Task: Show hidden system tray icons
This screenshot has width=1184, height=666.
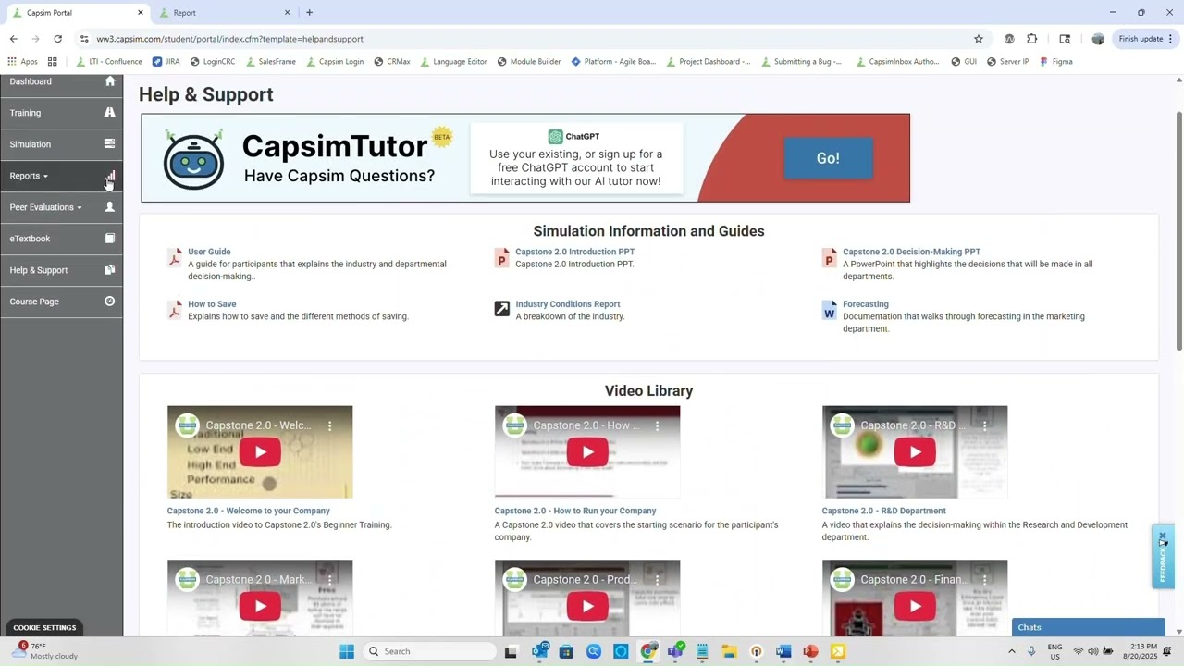Action: pyautogui.click(x=1011, y=651)
